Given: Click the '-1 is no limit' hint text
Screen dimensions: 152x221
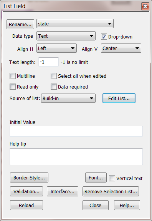Looking at the screenshot, I should pos(74,62).
